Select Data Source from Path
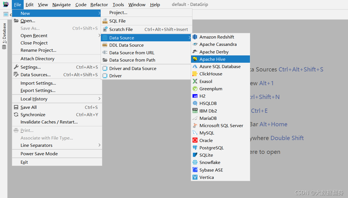 pos(147,60)
